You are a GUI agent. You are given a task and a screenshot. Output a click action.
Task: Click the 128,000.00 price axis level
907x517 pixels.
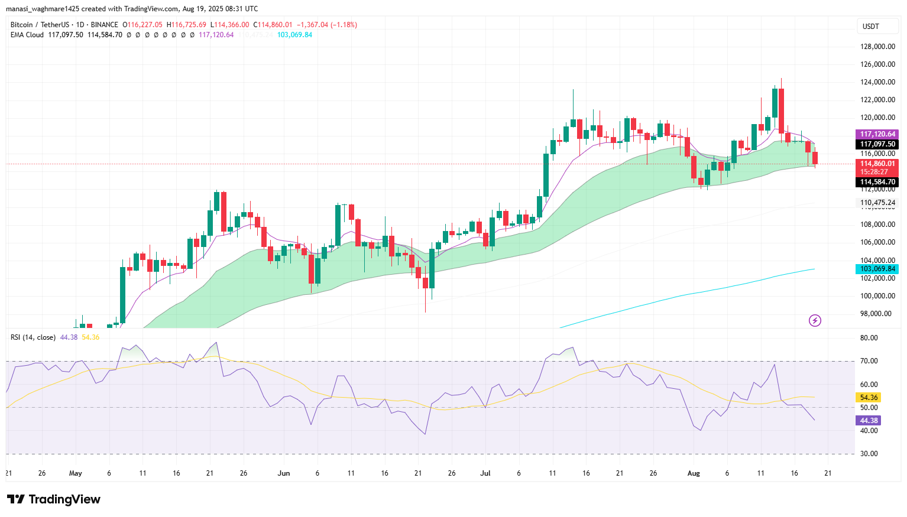[877, 47]
